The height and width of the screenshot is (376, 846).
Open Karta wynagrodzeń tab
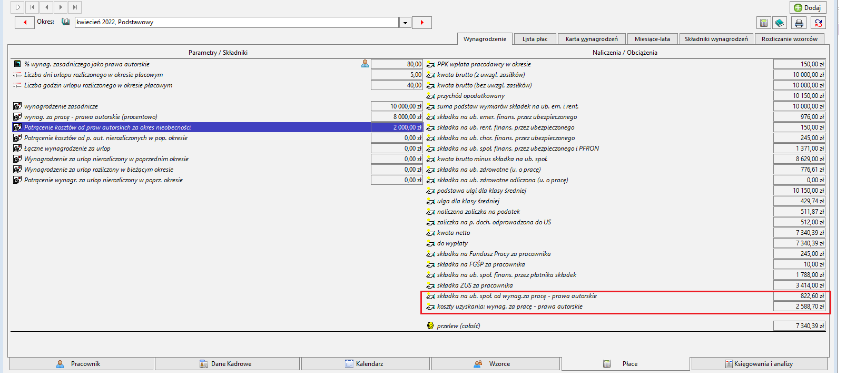point(592,39)
